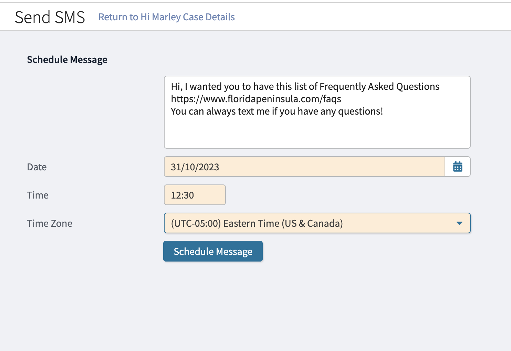
Task: Click the Date label
Action: pyautogui.click(x=36, y=167)
